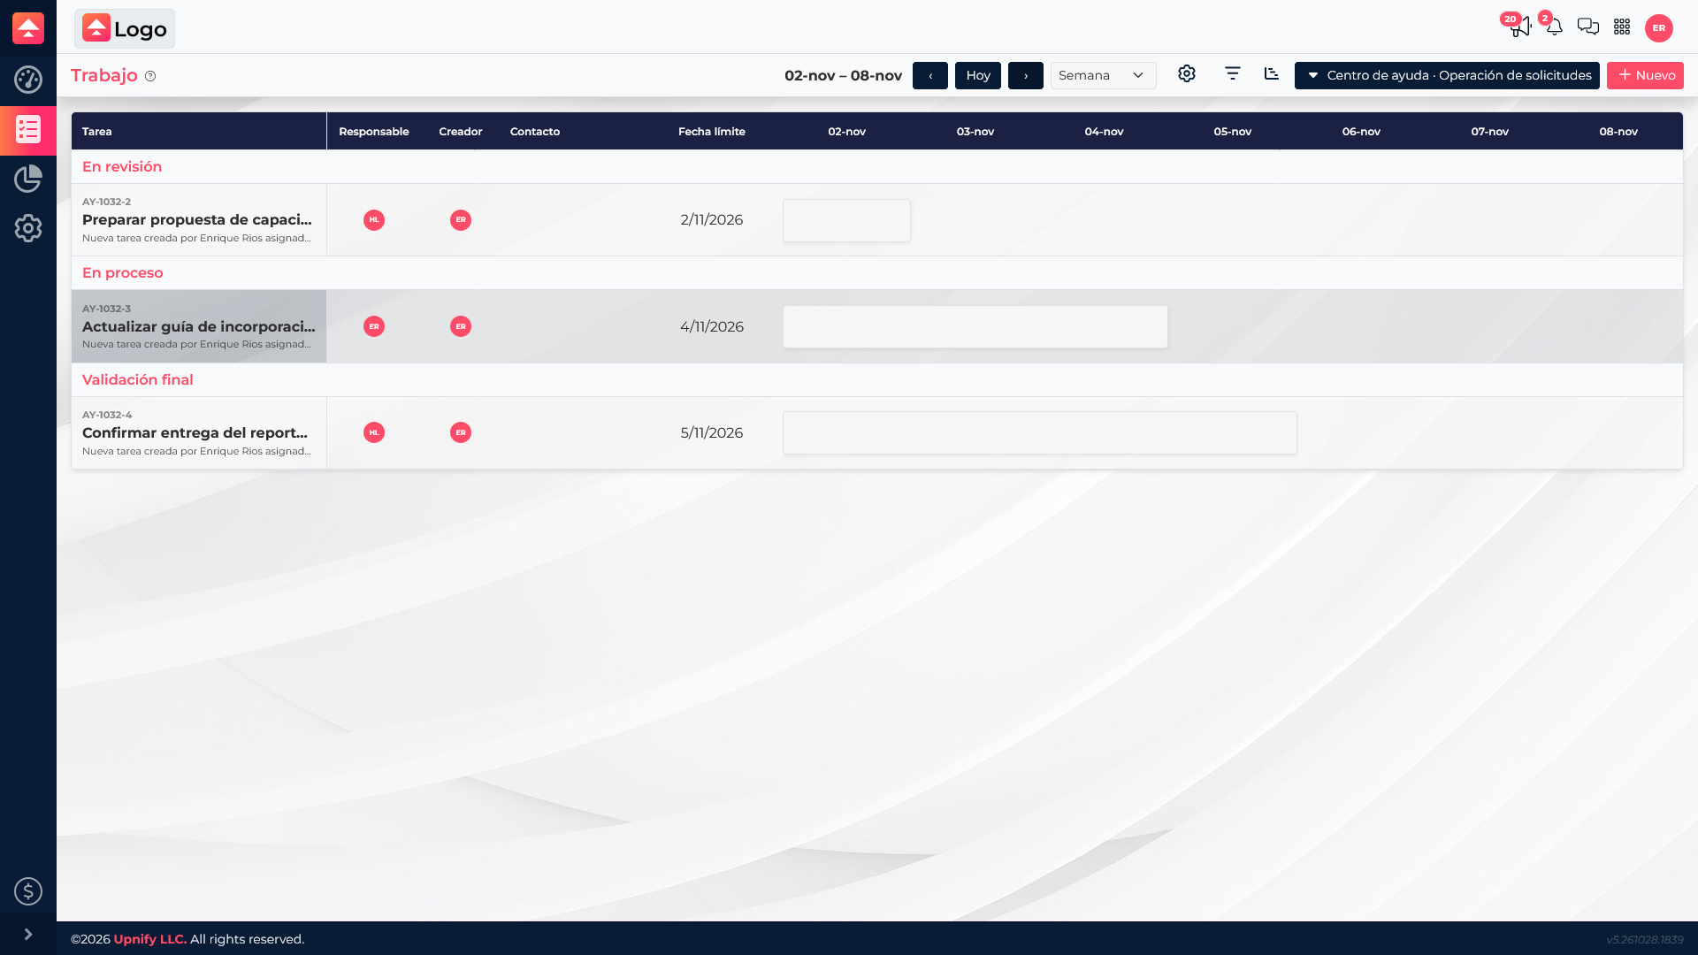Click the Fecha límite column header
The image size is (1698, 955).
712,132
